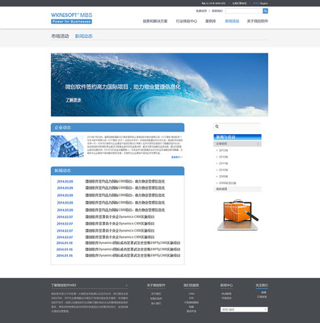Click the blue search magnifier button in header
Screen dimensions: 320x323
pyautogui.click(x=265, y=10)
